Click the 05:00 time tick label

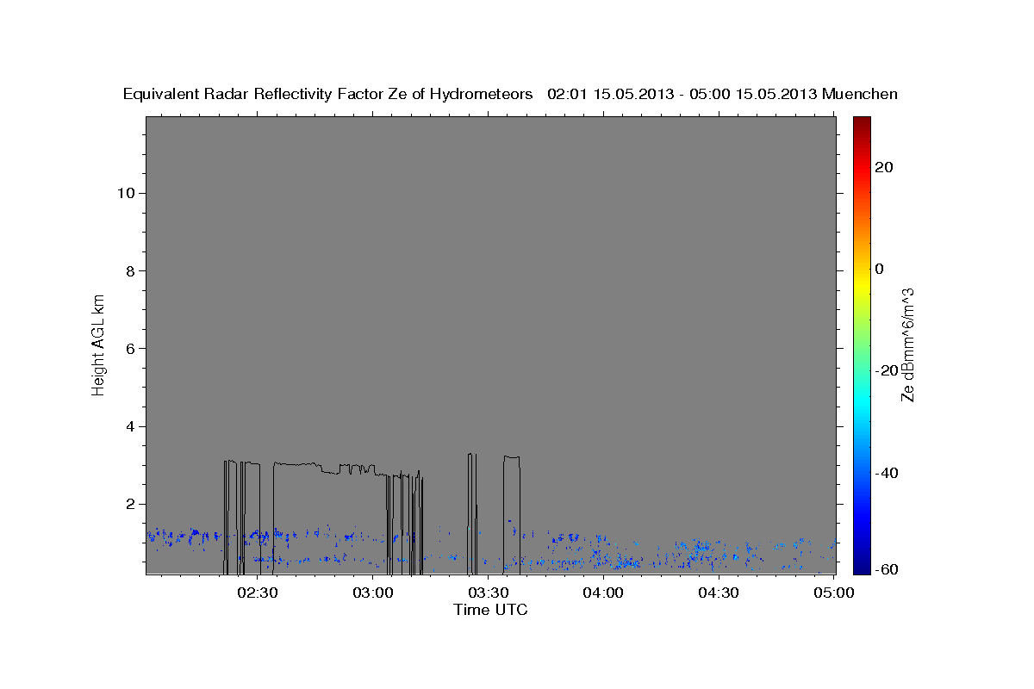(x=834, y=593)
